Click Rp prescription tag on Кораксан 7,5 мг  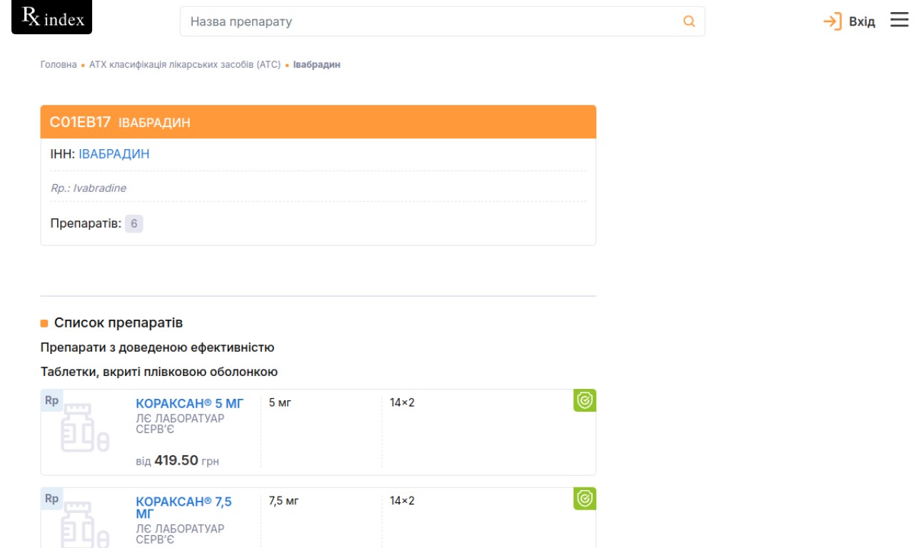point(51,499)
